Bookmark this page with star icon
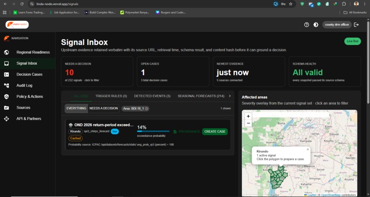 [291, 4]
